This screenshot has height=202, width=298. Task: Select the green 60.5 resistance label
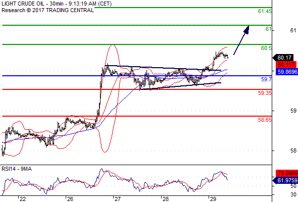point(266,48)
